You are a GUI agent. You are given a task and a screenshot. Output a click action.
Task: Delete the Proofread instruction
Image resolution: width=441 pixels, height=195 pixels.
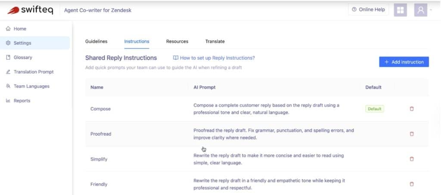[x=412, y=134]
